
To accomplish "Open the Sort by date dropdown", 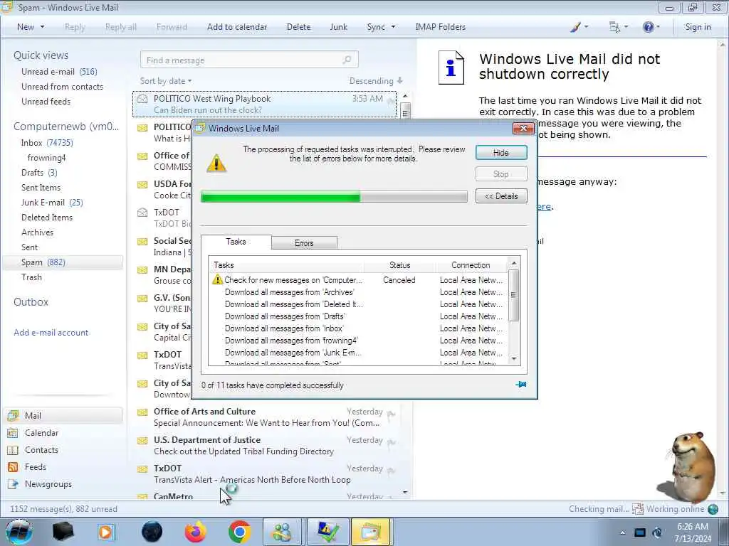I will coord(166,81).
